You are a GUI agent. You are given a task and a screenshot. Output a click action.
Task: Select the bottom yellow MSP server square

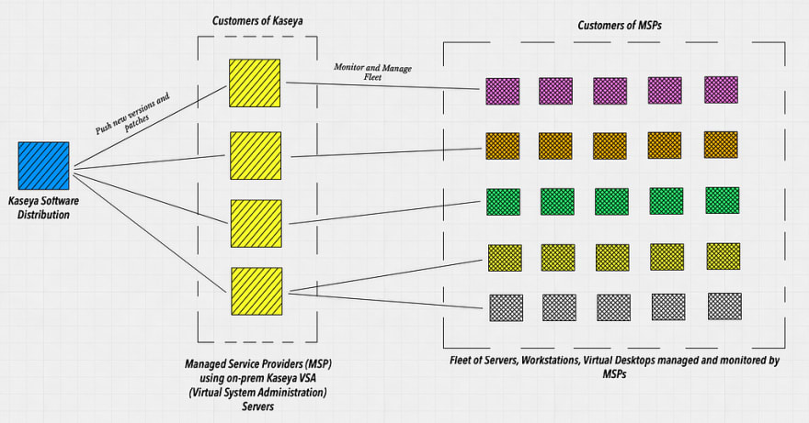coord(256,291)
